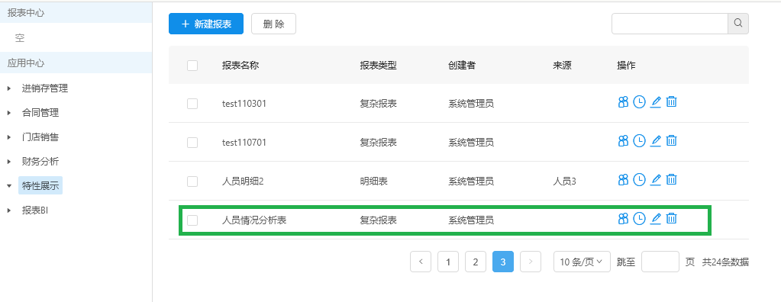Expand the 进销存管理 tree arrow

click(x=9, y=88)
